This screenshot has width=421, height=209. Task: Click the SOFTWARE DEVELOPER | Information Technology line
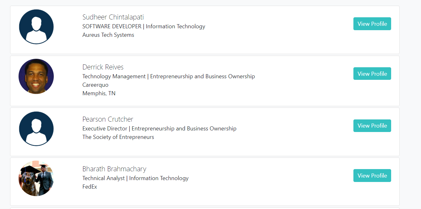[144, 26]
